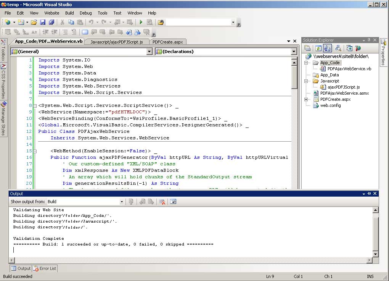Open the (Declarations) method dropdown
Image resolution: width=389 pixels, height=281 pixels.
tap(294, 52)
